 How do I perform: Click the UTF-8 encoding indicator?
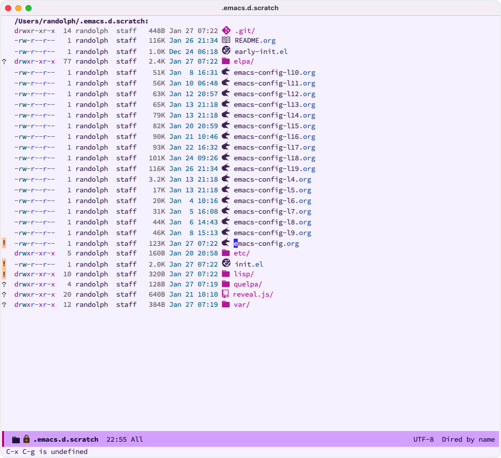(424, 440)
